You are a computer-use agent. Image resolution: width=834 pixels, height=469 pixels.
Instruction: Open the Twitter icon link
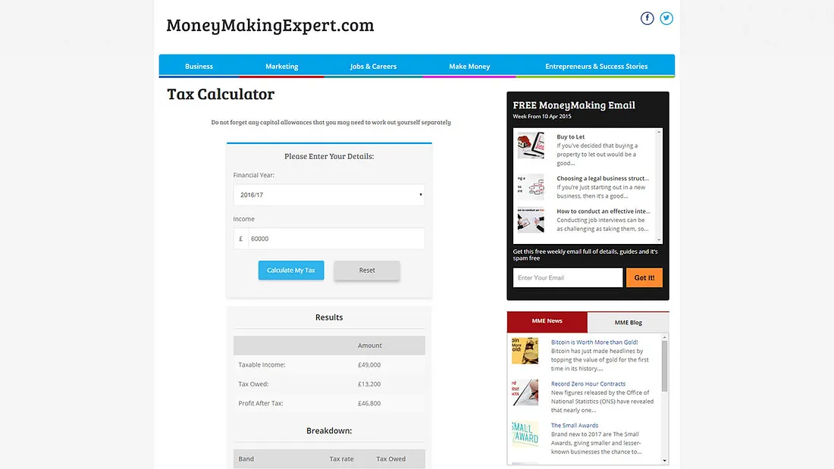tap(666, 18)
